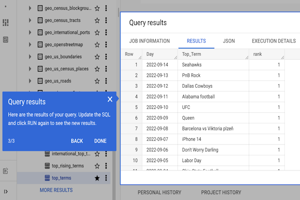
Task: Open geo_census_blockgroups actions menu
Action: tap(106, 8)
